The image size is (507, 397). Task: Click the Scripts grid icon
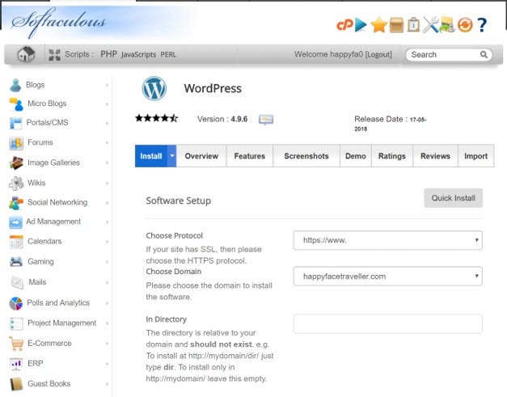(x=54, y=55)
